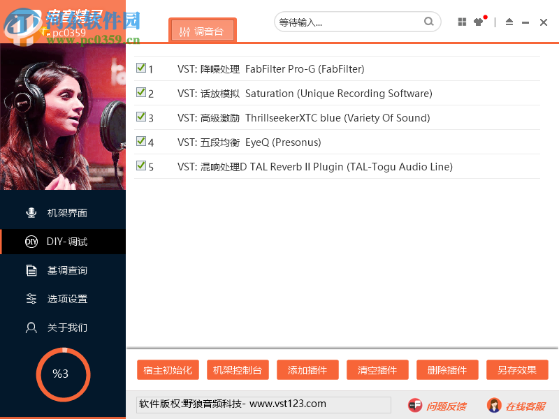Click 另存效果 to save effects

(517, 370)
